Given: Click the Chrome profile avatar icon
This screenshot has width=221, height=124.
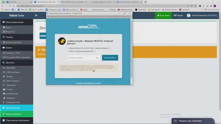Looking at the screenshot, I should [215, 6].
